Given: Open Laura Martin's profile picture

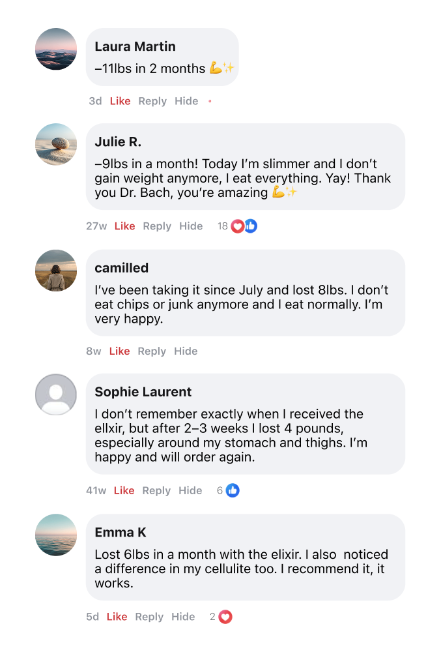Looking at the screenshot, I should click(56, 49).
